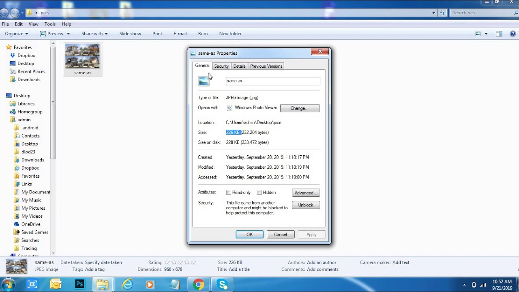The height and width of the screenshot is (292, 519).
Task: Check the Hidden attribute checkbox
Action: 259,193
